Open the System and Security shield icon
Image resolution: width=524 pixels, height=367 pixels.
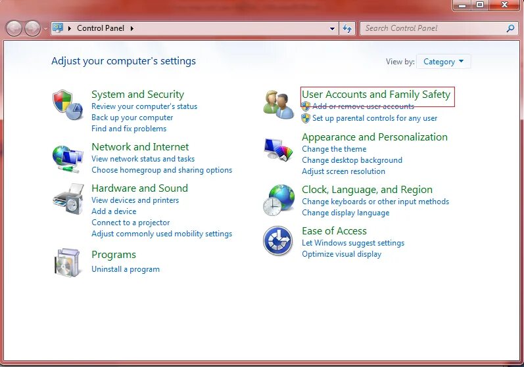[68, 104]
